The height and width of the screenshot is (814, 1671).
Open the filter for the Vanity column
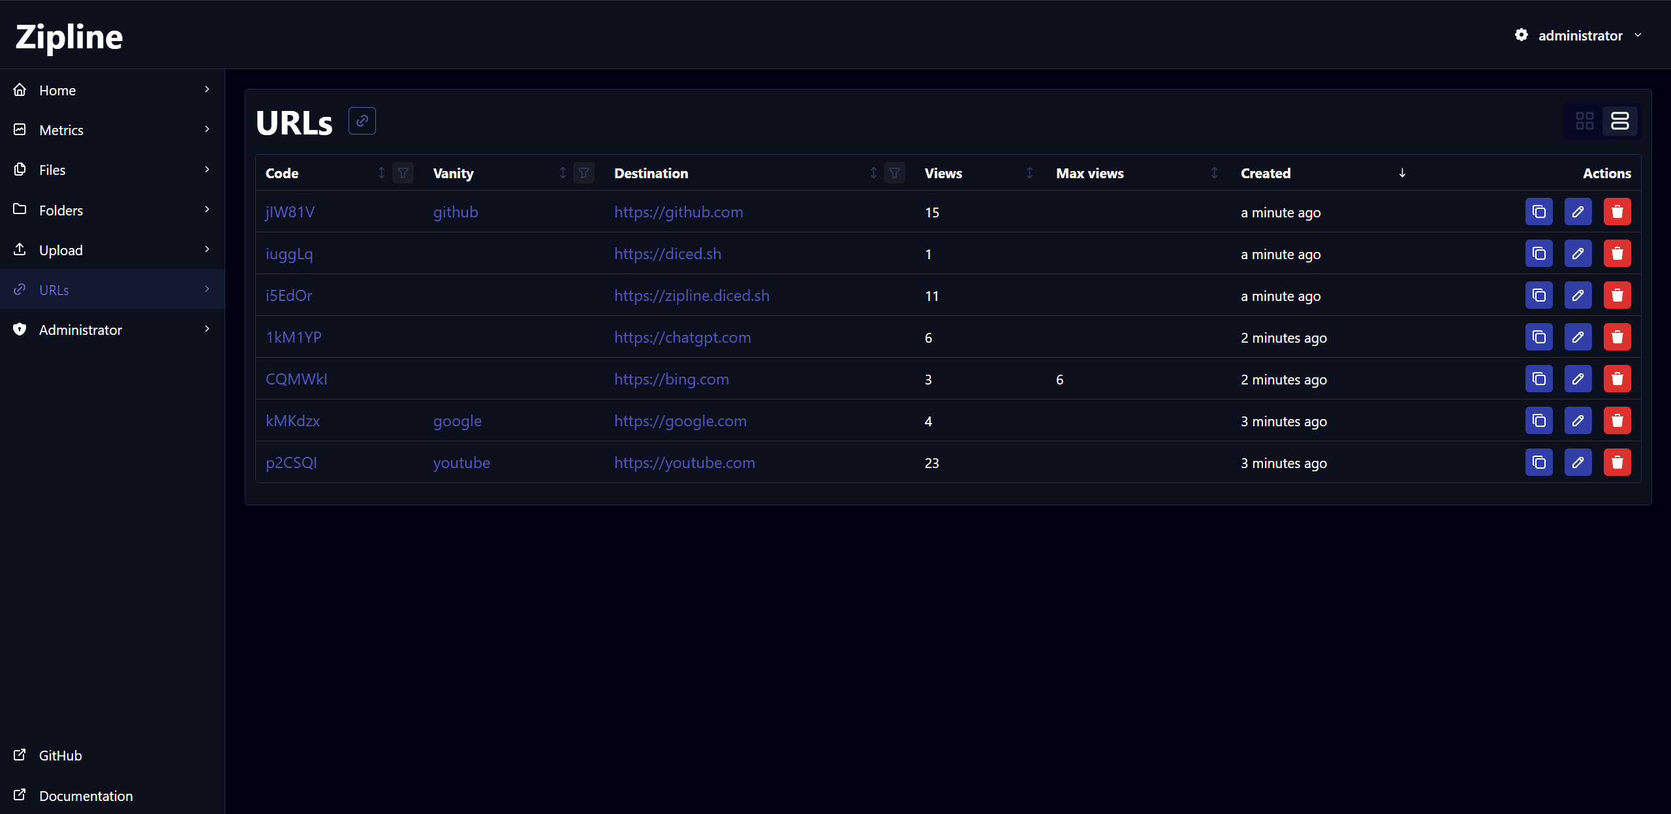pyautogui.click(x=584, y=172)
